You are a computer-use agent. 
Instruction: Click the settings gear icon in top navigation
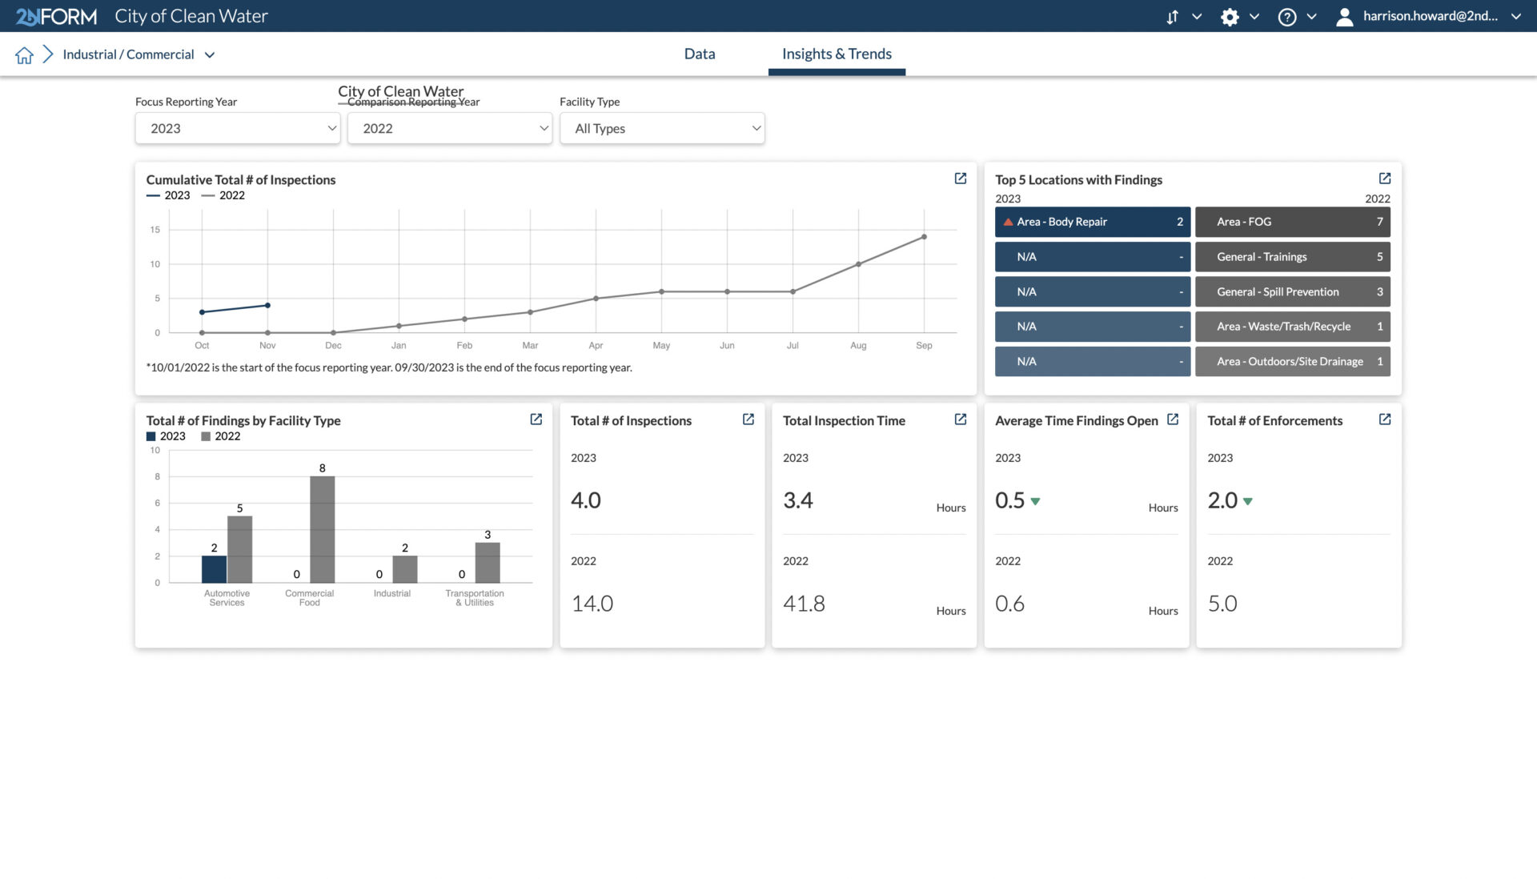pos(1229,16)
